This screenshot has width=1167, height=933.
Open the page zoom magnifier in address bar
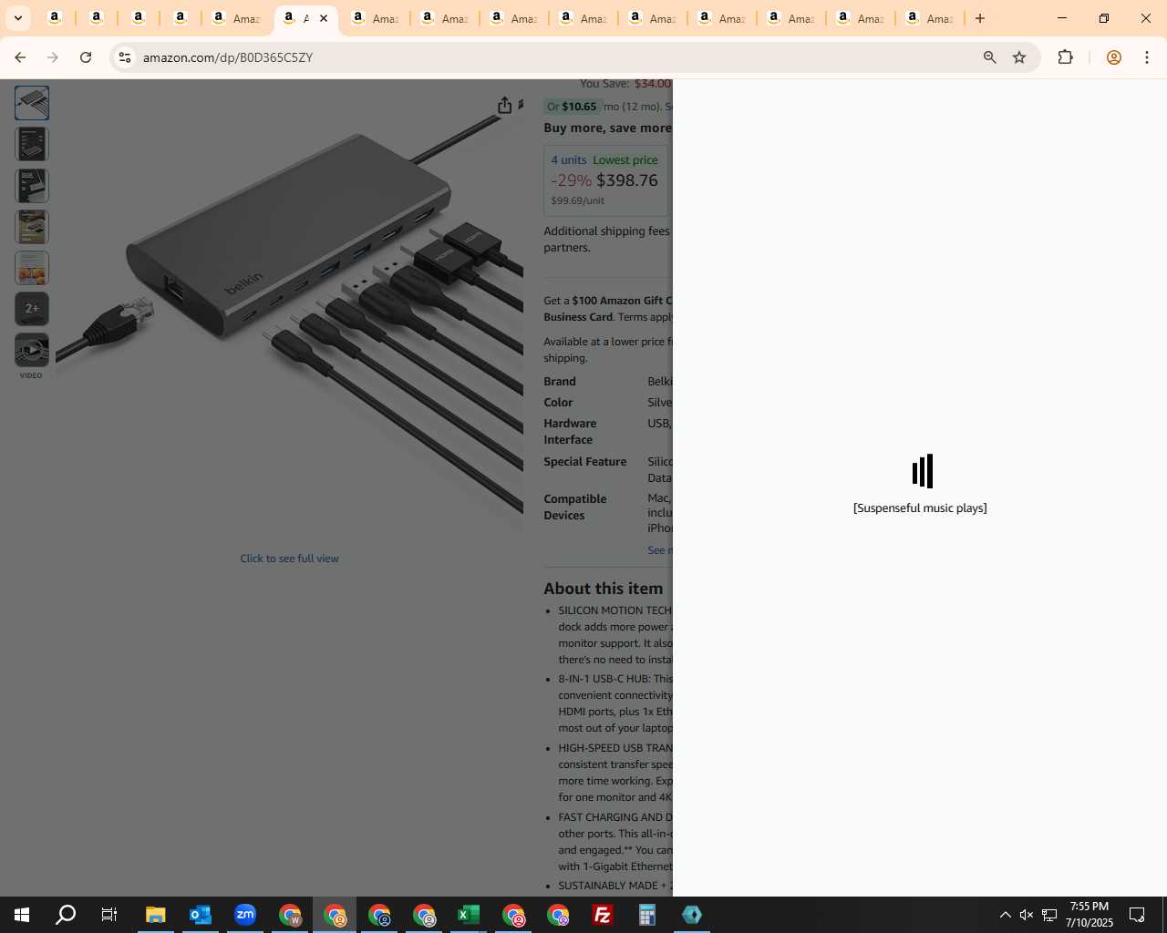pyautogui.click(x=990, y=57)
